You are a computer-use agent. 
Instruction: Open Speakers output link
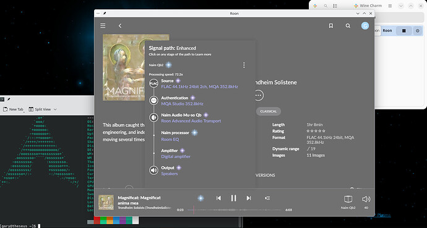click(x=170, y=174)
